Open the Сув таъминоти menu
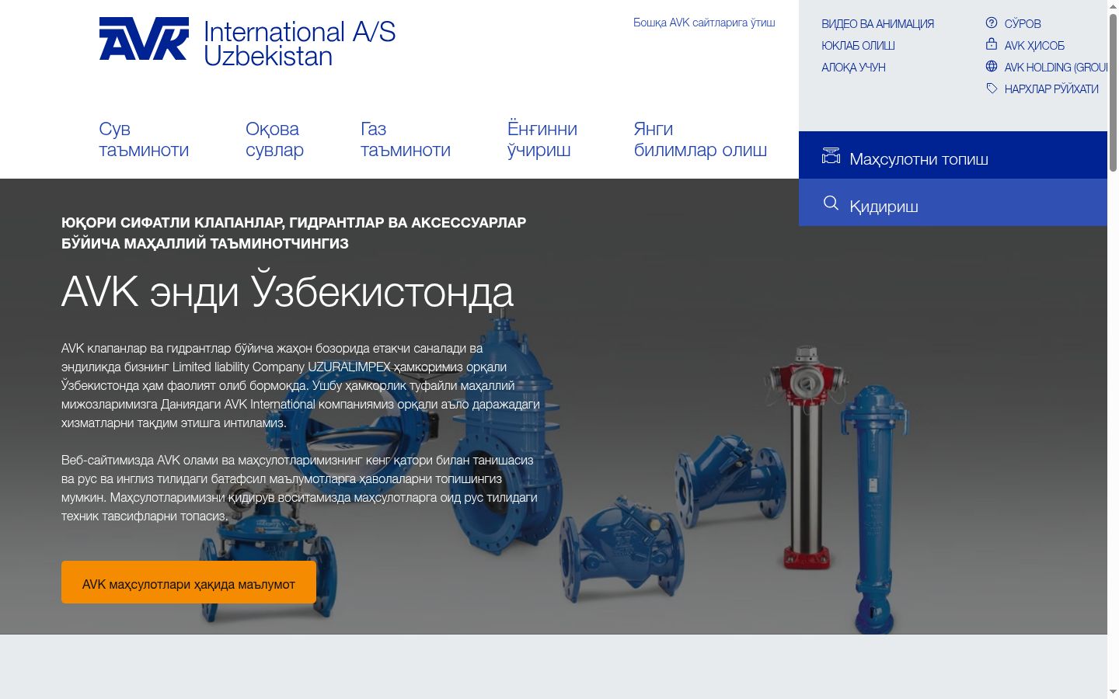 144,139
